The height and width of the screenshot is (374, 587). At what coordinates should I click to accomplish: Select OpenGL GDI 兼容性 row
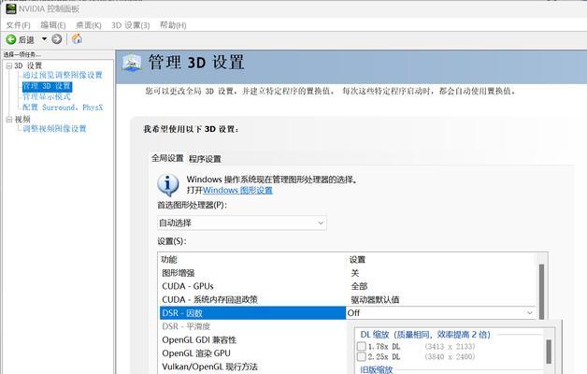point(199,340)
